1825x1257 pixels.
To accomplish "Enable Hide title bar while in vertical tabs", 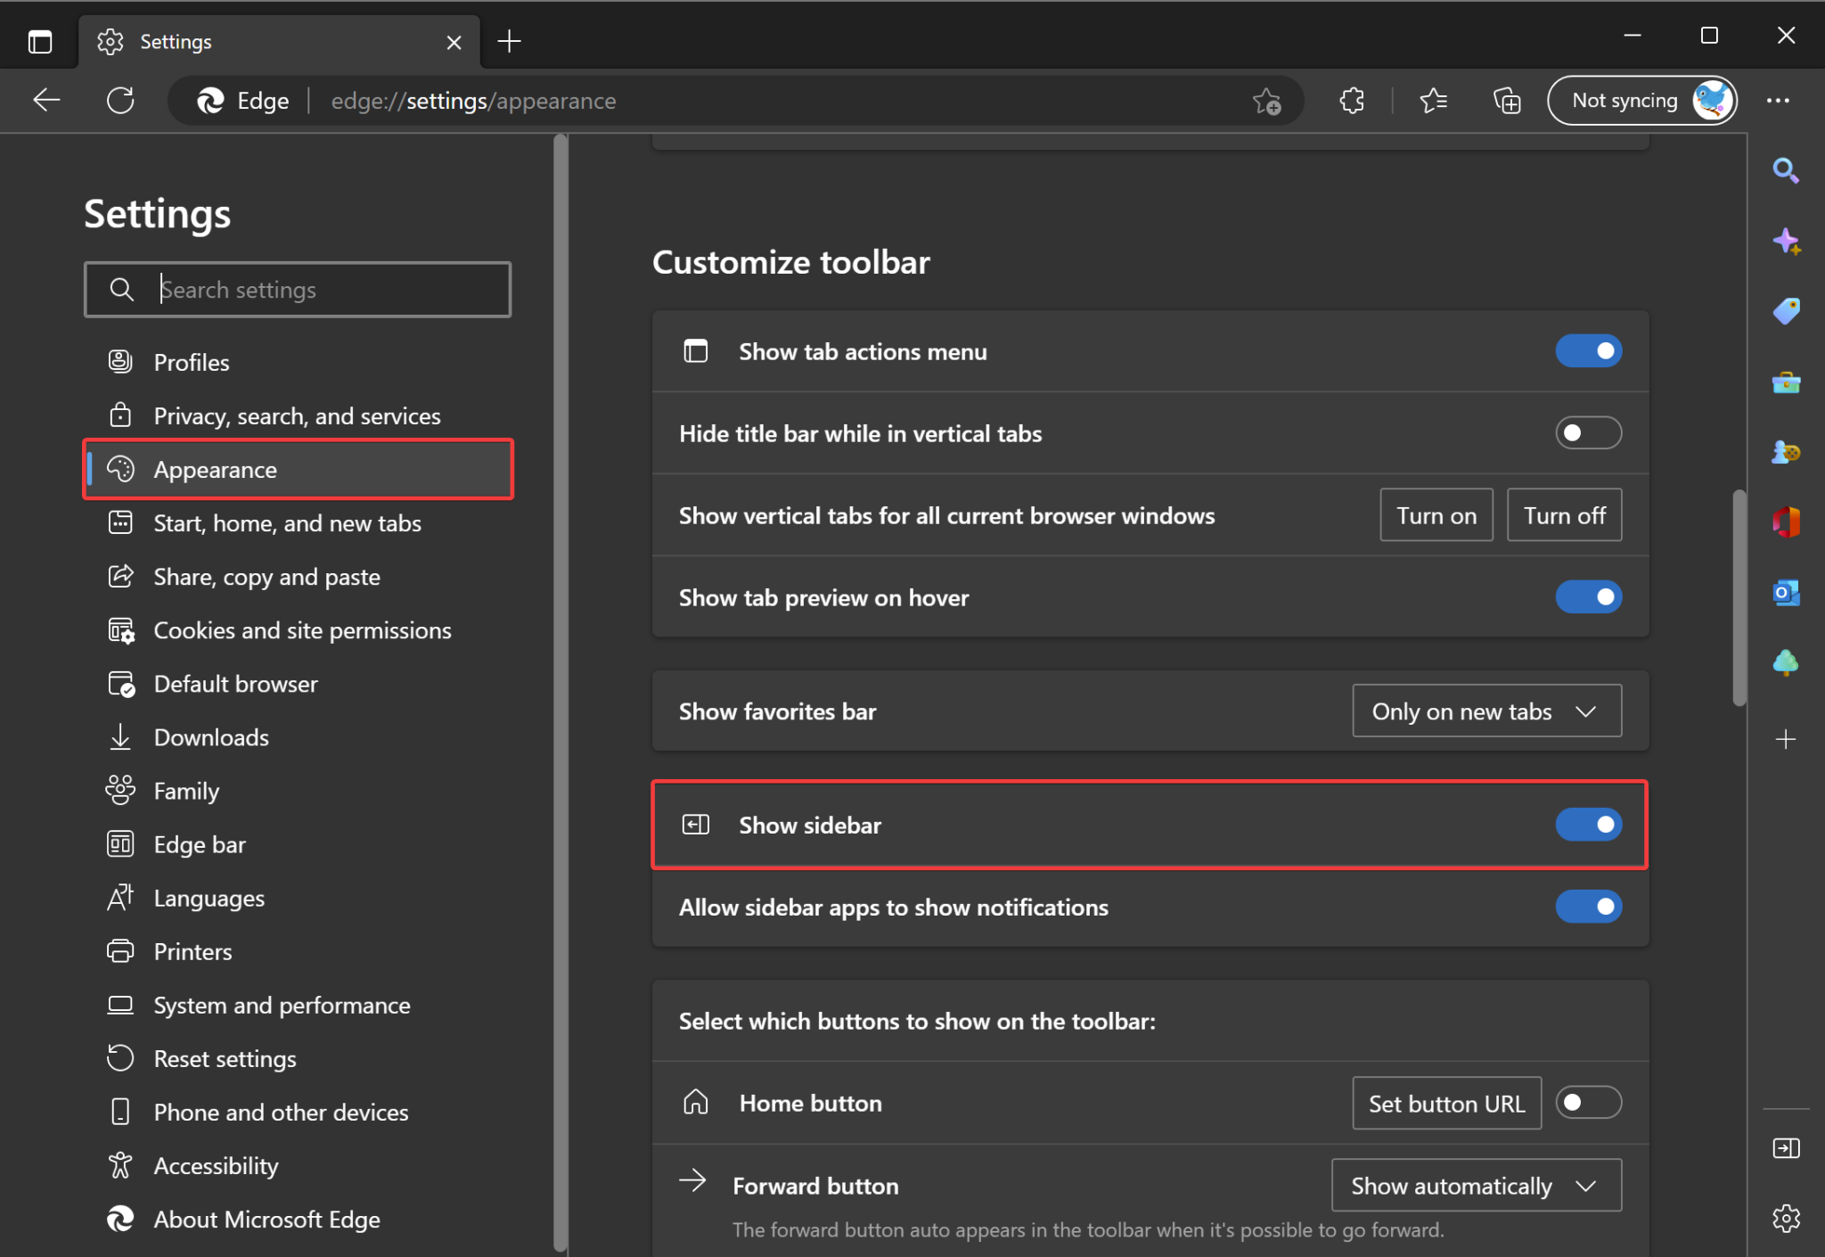I will pos(1587,433).
